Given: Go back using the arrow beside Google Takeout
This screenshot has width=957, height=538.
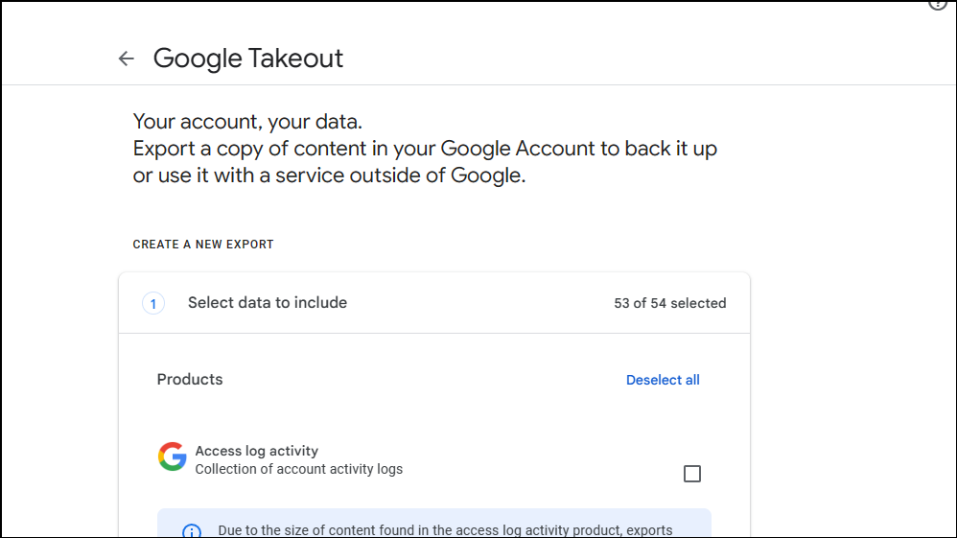Looking at the screenshot, I should [x=126, y=58].
